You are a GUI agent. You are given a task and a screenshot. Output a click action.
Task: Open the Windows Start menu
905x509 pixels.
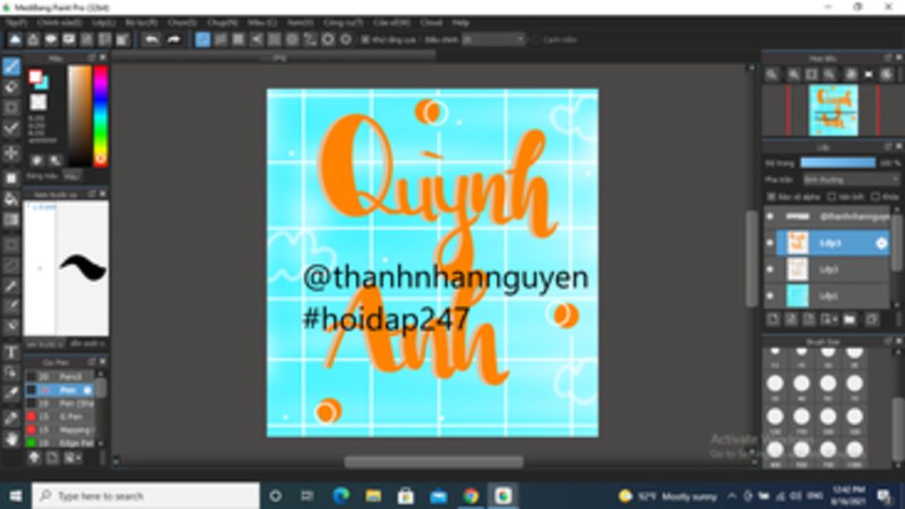[16, 496]
